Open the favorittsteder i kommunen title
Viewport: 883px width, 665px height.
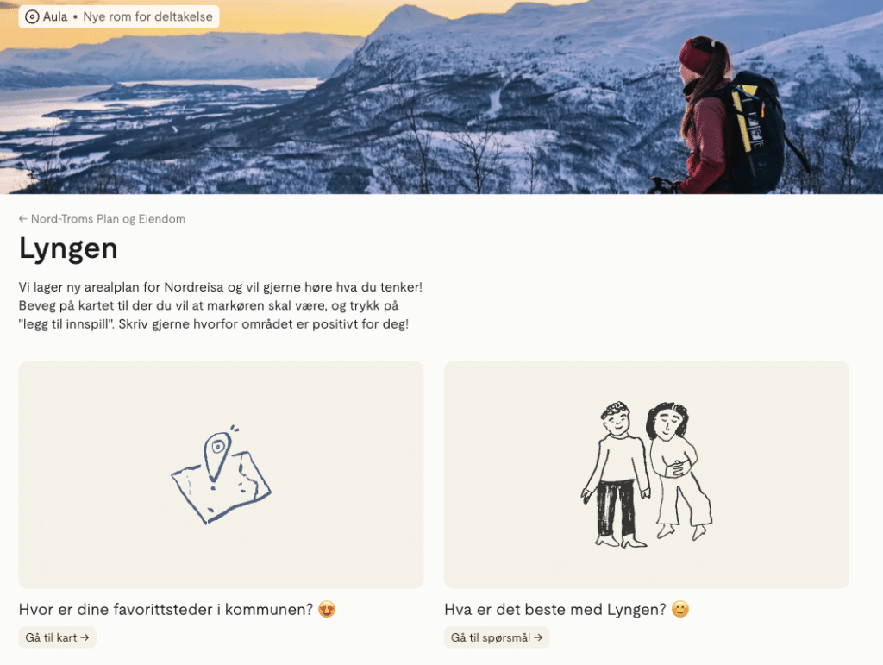tap(166, 609)
